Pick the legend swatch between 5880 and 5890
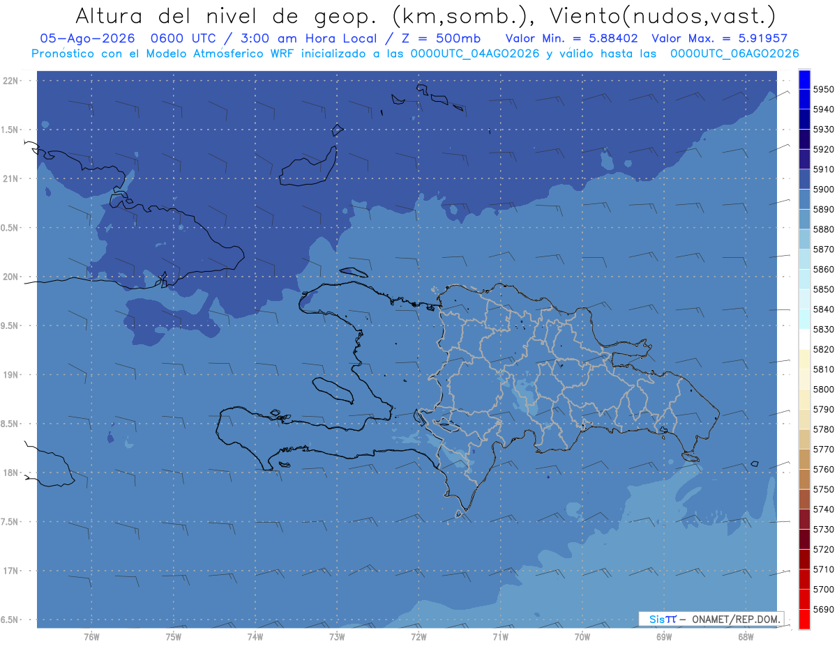 click(x=804, y=219)
